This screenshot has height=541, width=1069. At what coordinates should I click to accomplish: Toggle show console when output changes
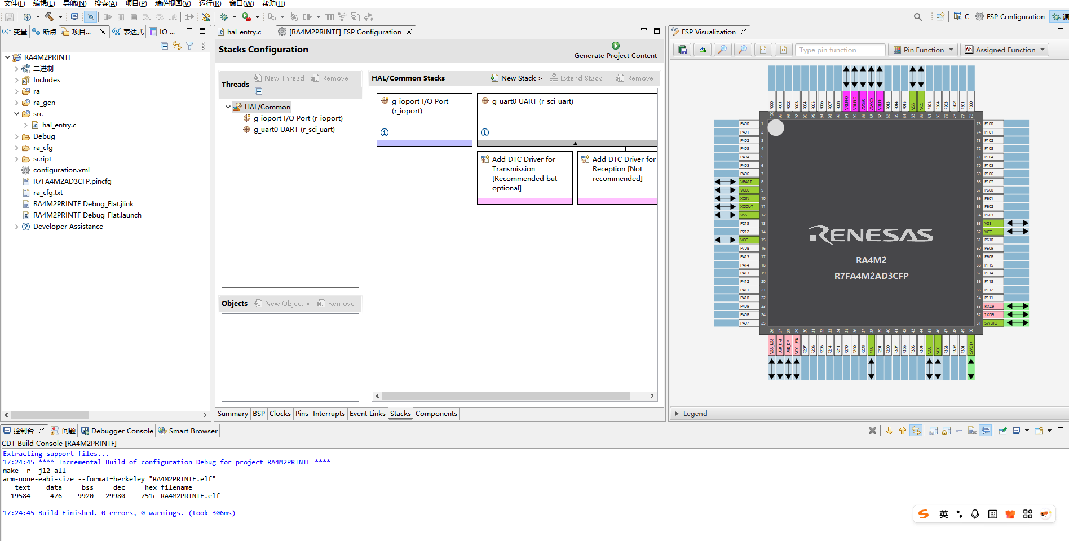point(986,431)
